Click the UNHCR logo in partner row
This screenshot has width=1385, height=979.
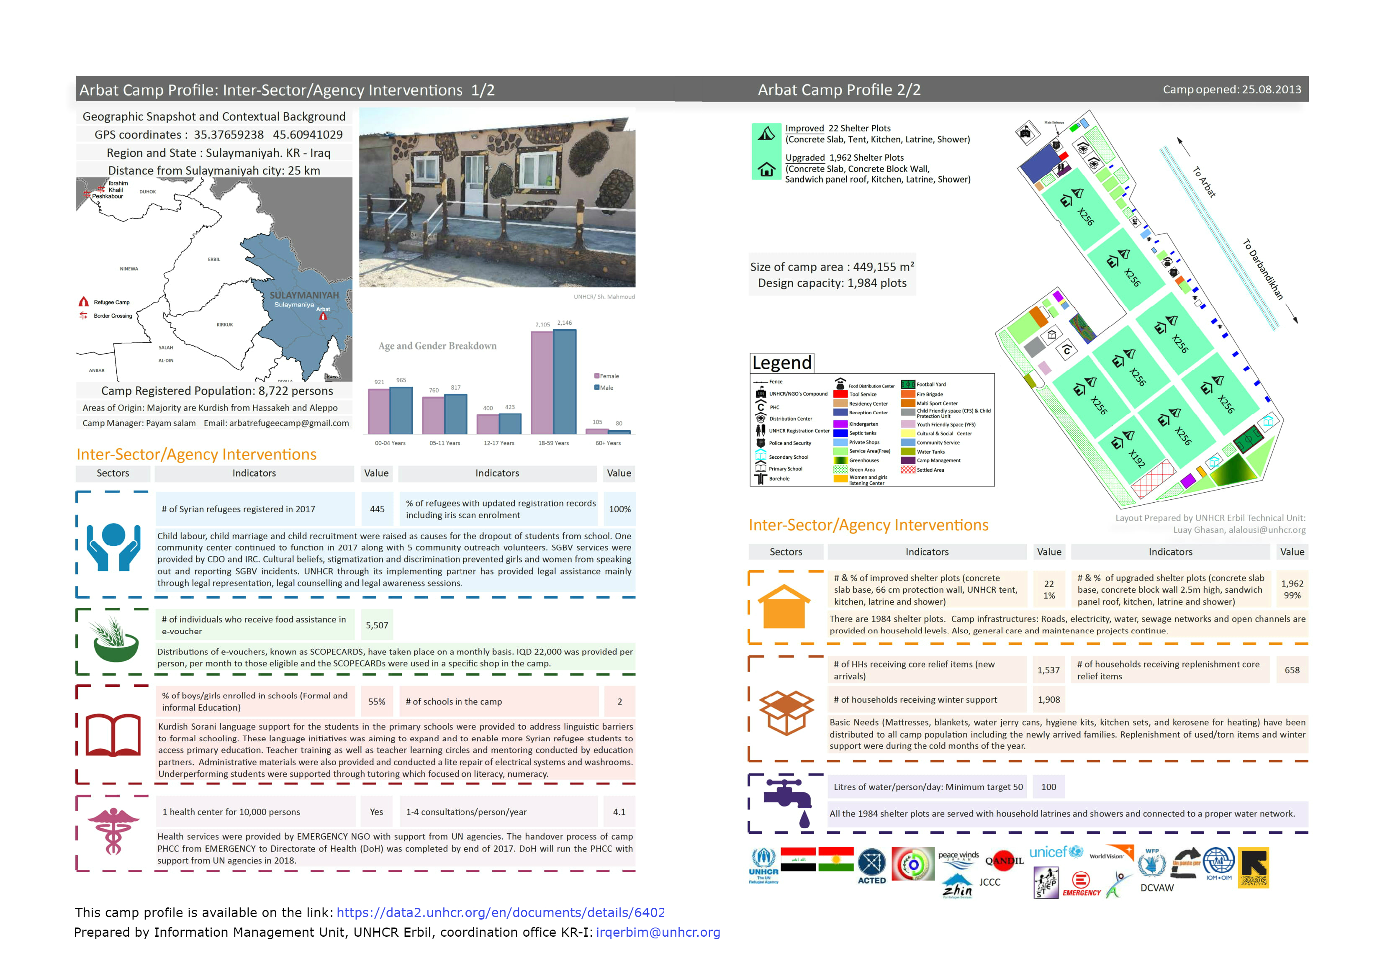coord(763,866)
